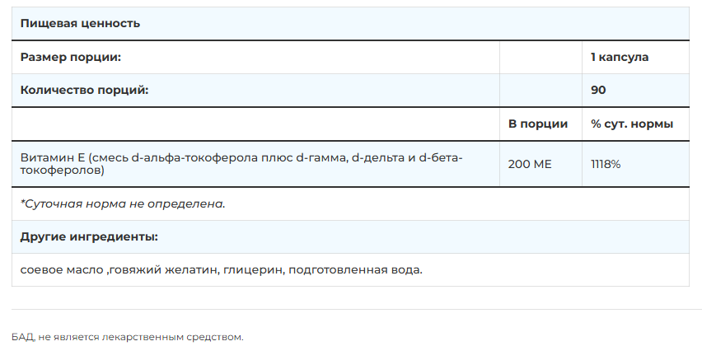Click the '200 МЕ' amount cell

coord(530,164)
